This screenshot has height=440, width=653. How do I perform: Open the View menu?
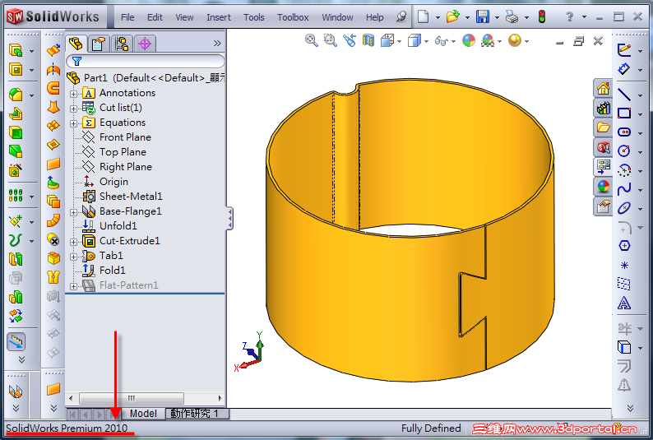(184, 17)
